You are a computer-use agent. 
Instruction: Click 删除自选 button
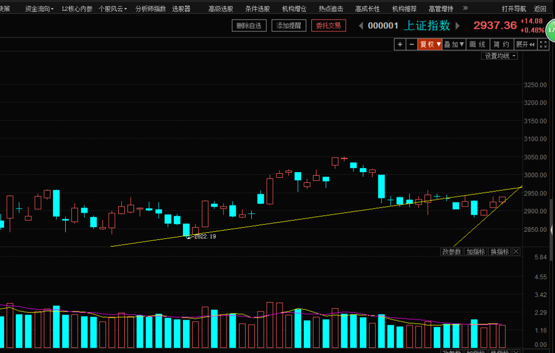(249, 26)
